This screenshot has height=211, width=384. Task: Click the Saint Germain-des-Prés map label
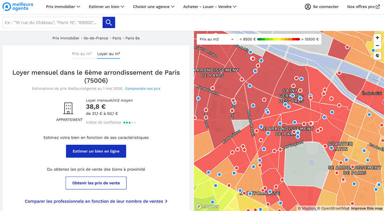point(292,96)
